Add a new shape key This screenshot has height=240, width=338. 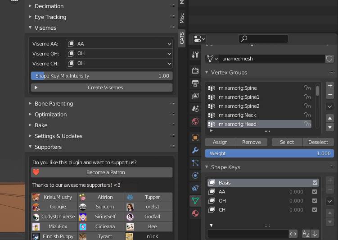(x=330, y=180)
